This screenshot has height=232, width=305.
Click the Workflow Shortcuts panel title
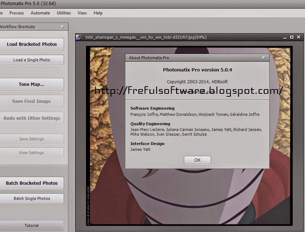17,27
